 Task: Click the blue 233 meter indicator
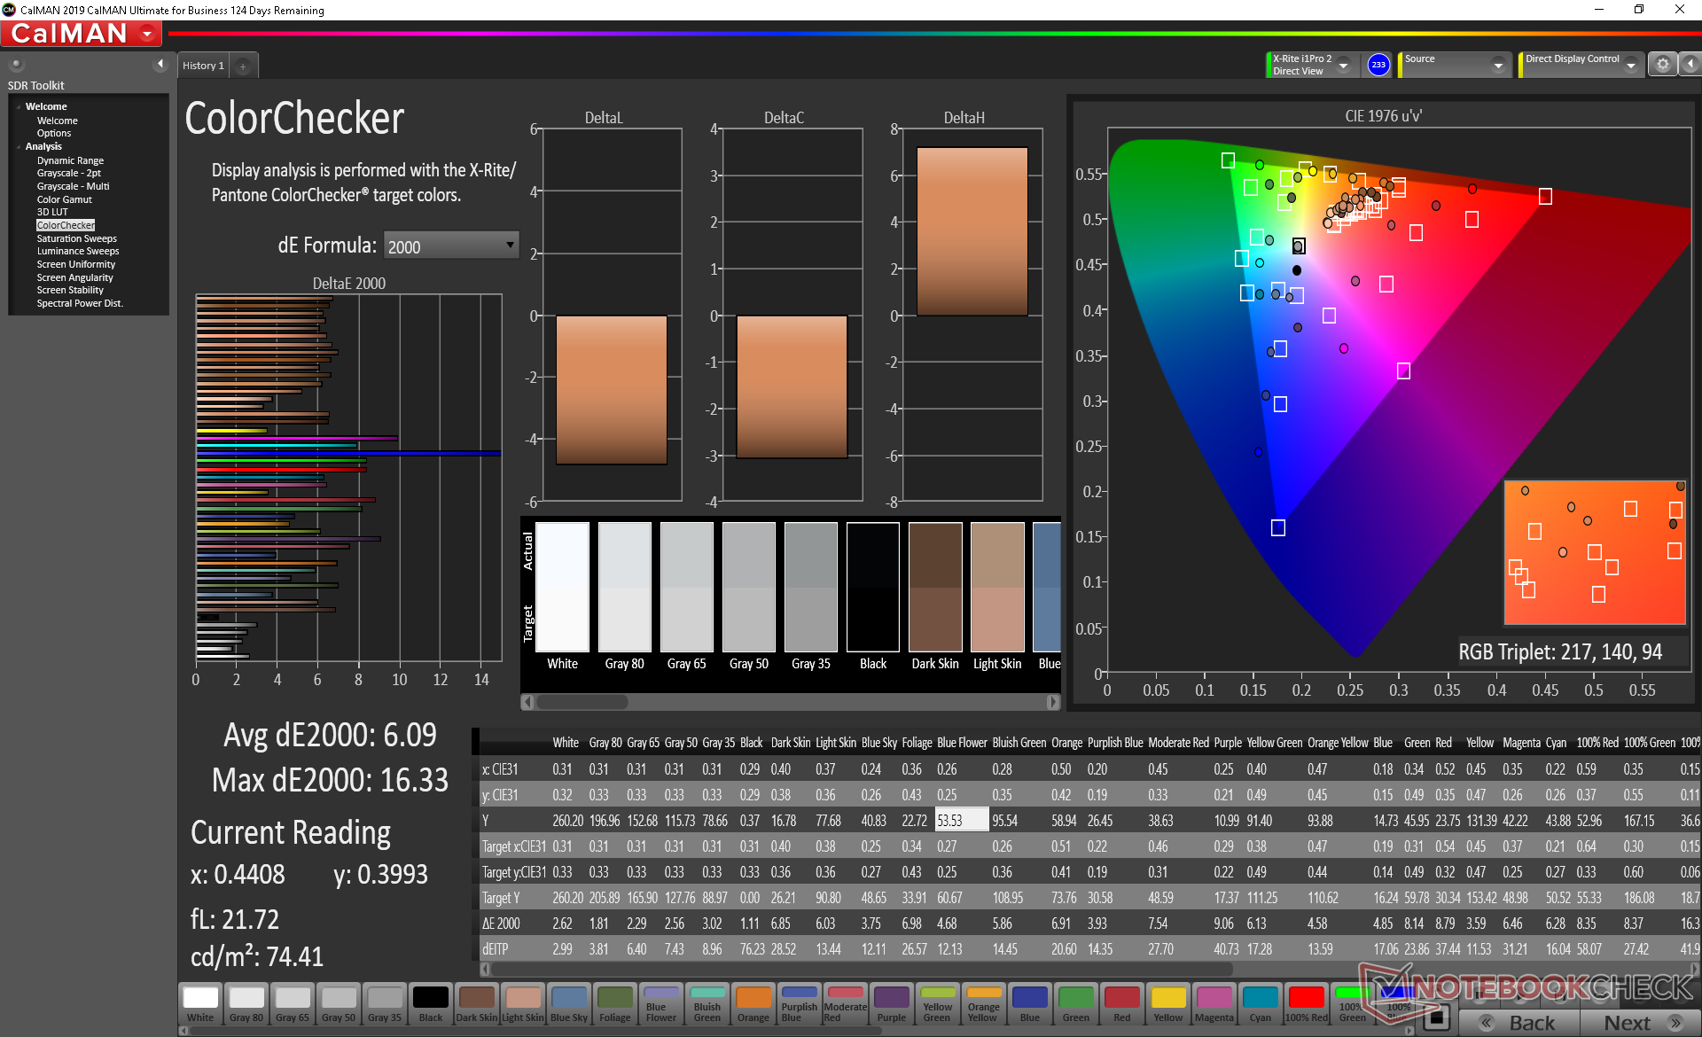coord(1378,65)
